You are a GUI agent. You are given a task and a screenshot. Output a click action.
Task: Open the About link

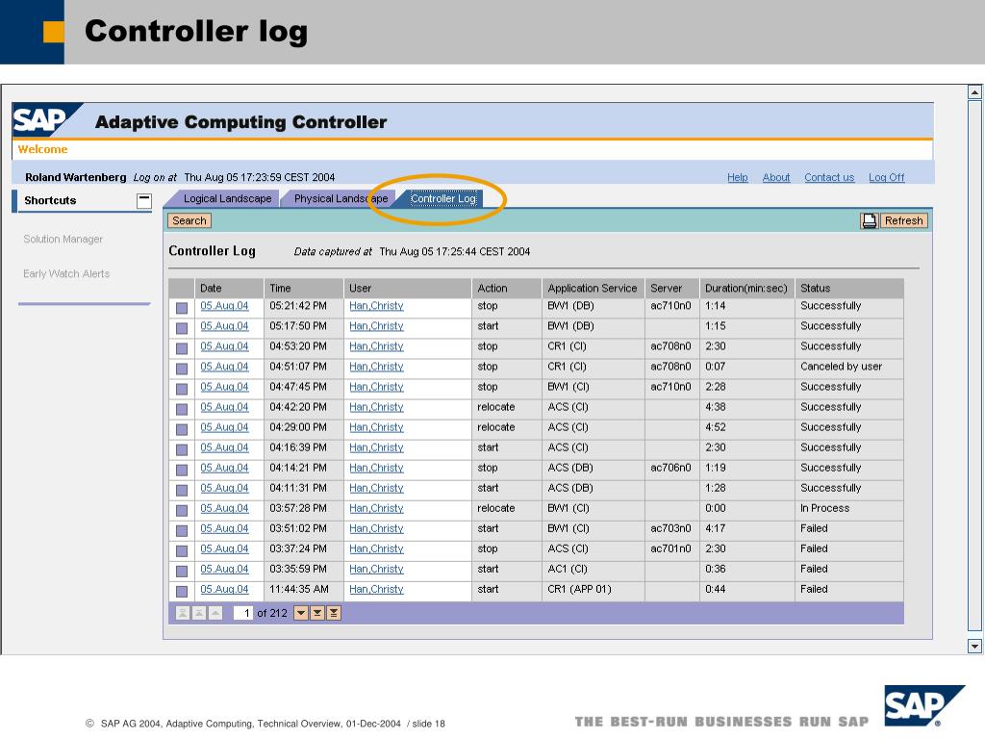point(776,177)
